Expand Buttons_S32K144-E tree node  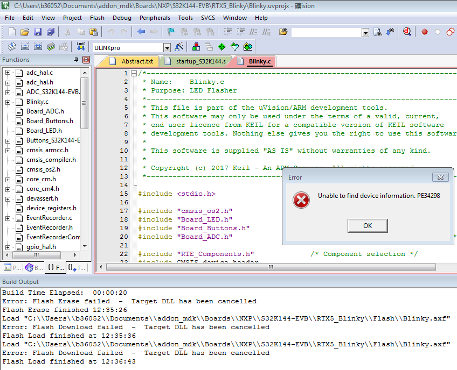[8, 141]
